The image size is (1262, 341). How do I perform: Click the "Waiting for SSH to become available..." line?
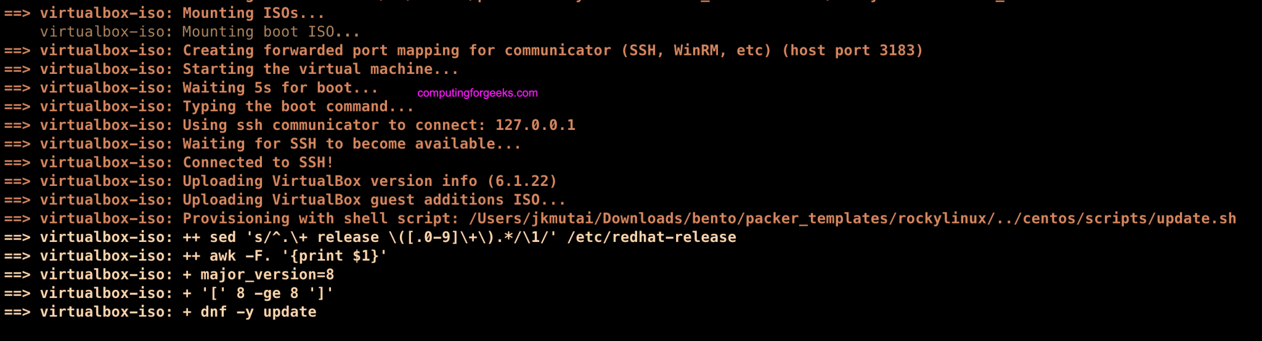point(351,144)
